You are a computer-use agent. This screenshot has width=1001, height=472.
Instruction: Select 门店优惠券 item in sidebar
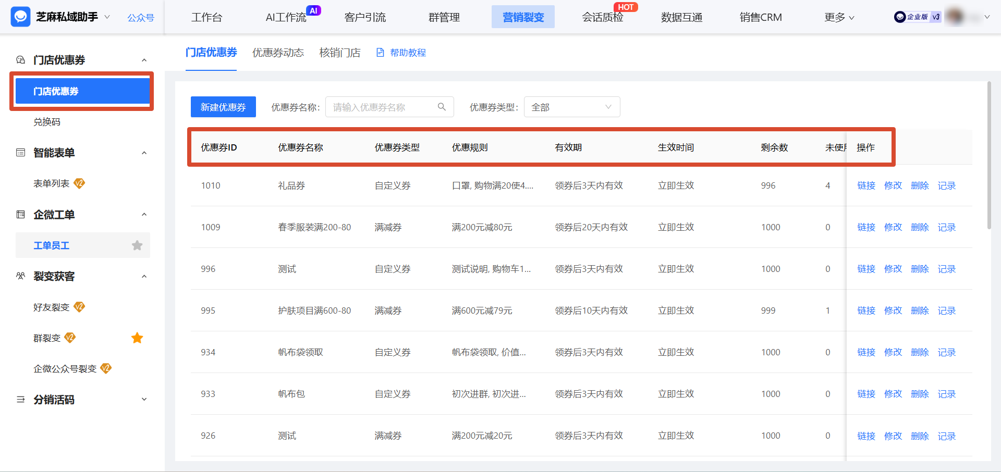coord(82,91)
